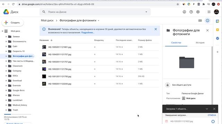Click the Создать button

pyautogui.click(x=12, y=23)
